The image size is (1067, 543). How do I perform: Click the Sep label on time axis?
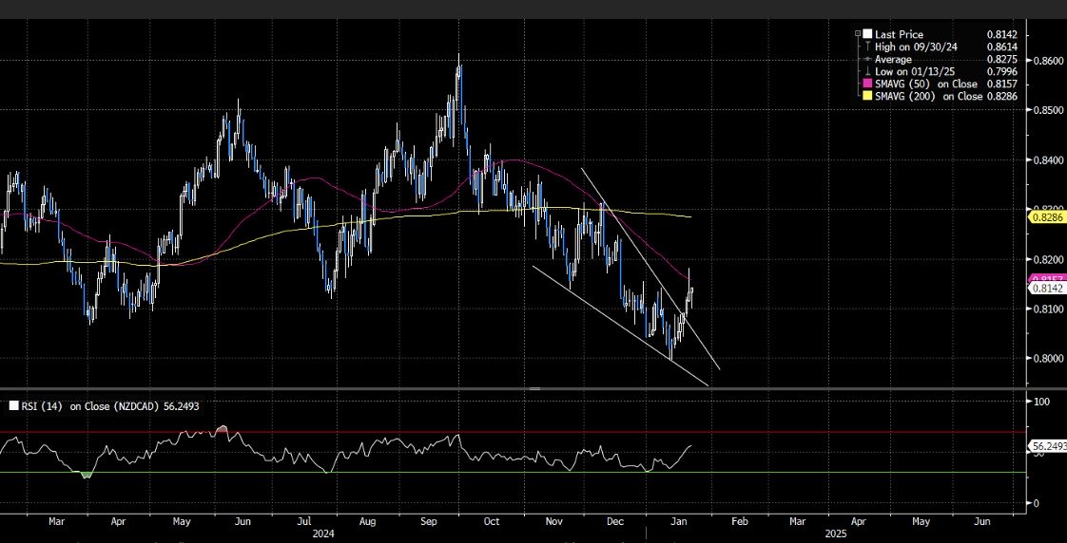coord(429,522)
